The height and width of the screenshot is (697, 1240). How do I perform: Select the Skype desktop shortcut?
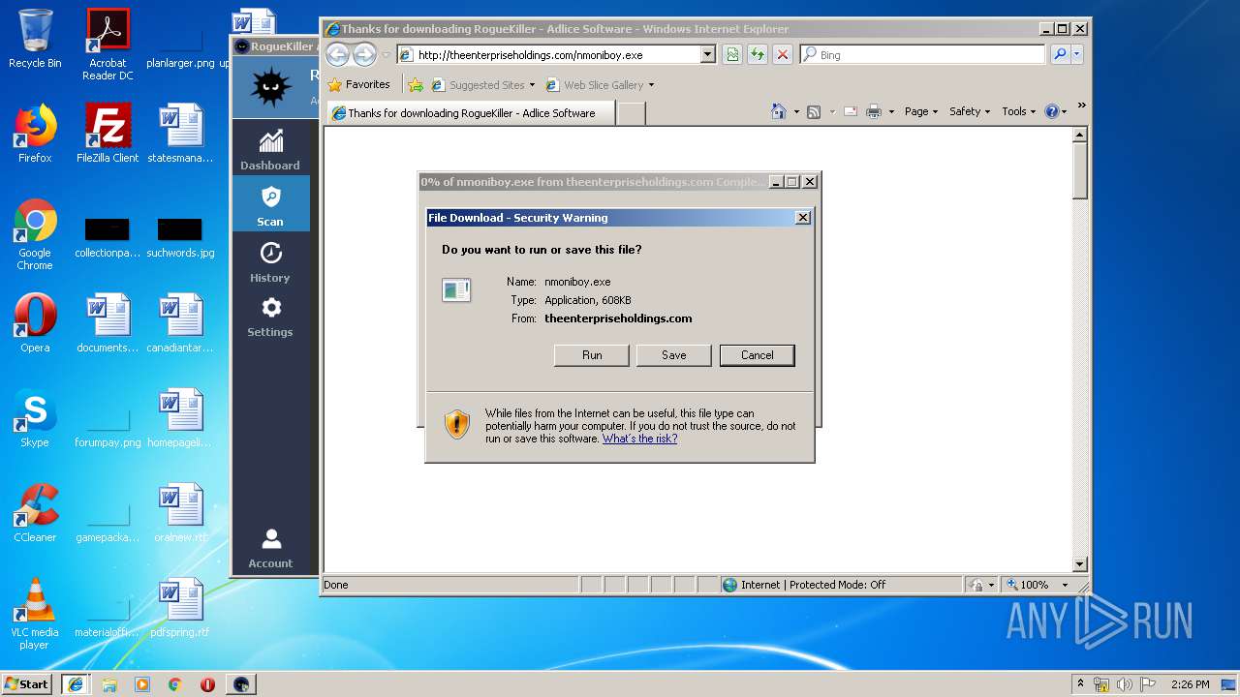tap(35, 418)
